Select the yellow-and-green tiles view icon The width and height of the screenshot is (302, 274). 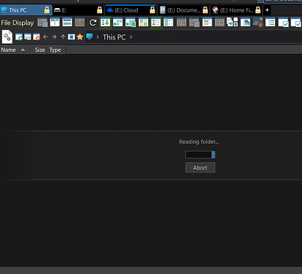coord(143,23)
